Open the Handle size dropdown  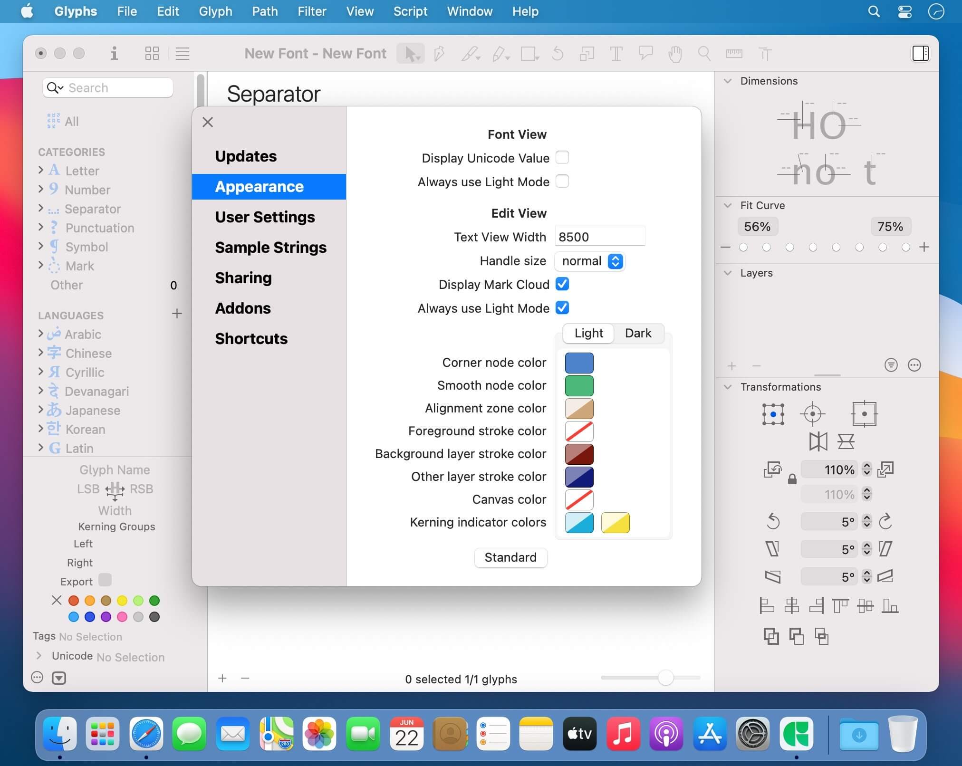(x=590, y=261)
